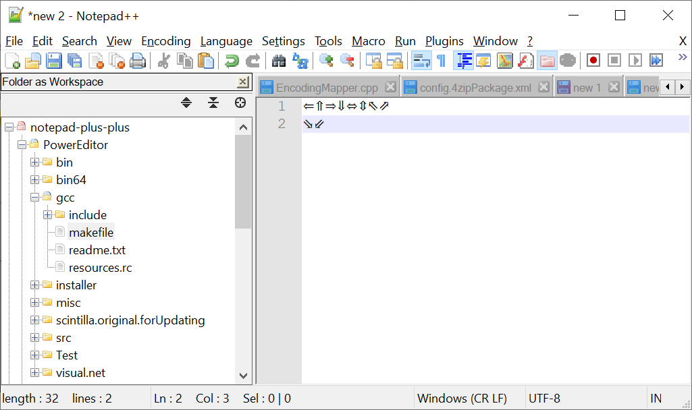Toggle synchronized vertical scrolling

(374, 61)
